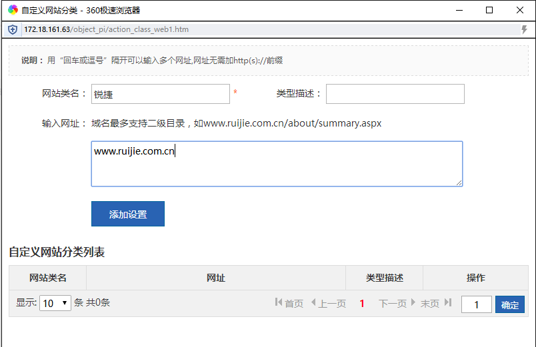This screenshot has width=536, height=347.
Task: Click the 添加设置 button
Action: click(x=128, y=214)
